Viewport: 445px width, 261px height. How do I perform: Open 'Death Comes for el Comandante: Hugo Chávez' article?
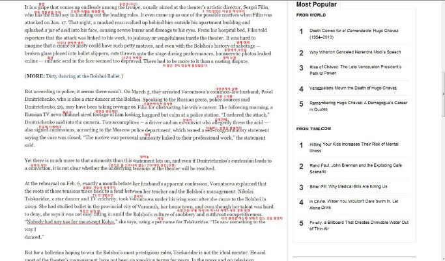[354, 34]
